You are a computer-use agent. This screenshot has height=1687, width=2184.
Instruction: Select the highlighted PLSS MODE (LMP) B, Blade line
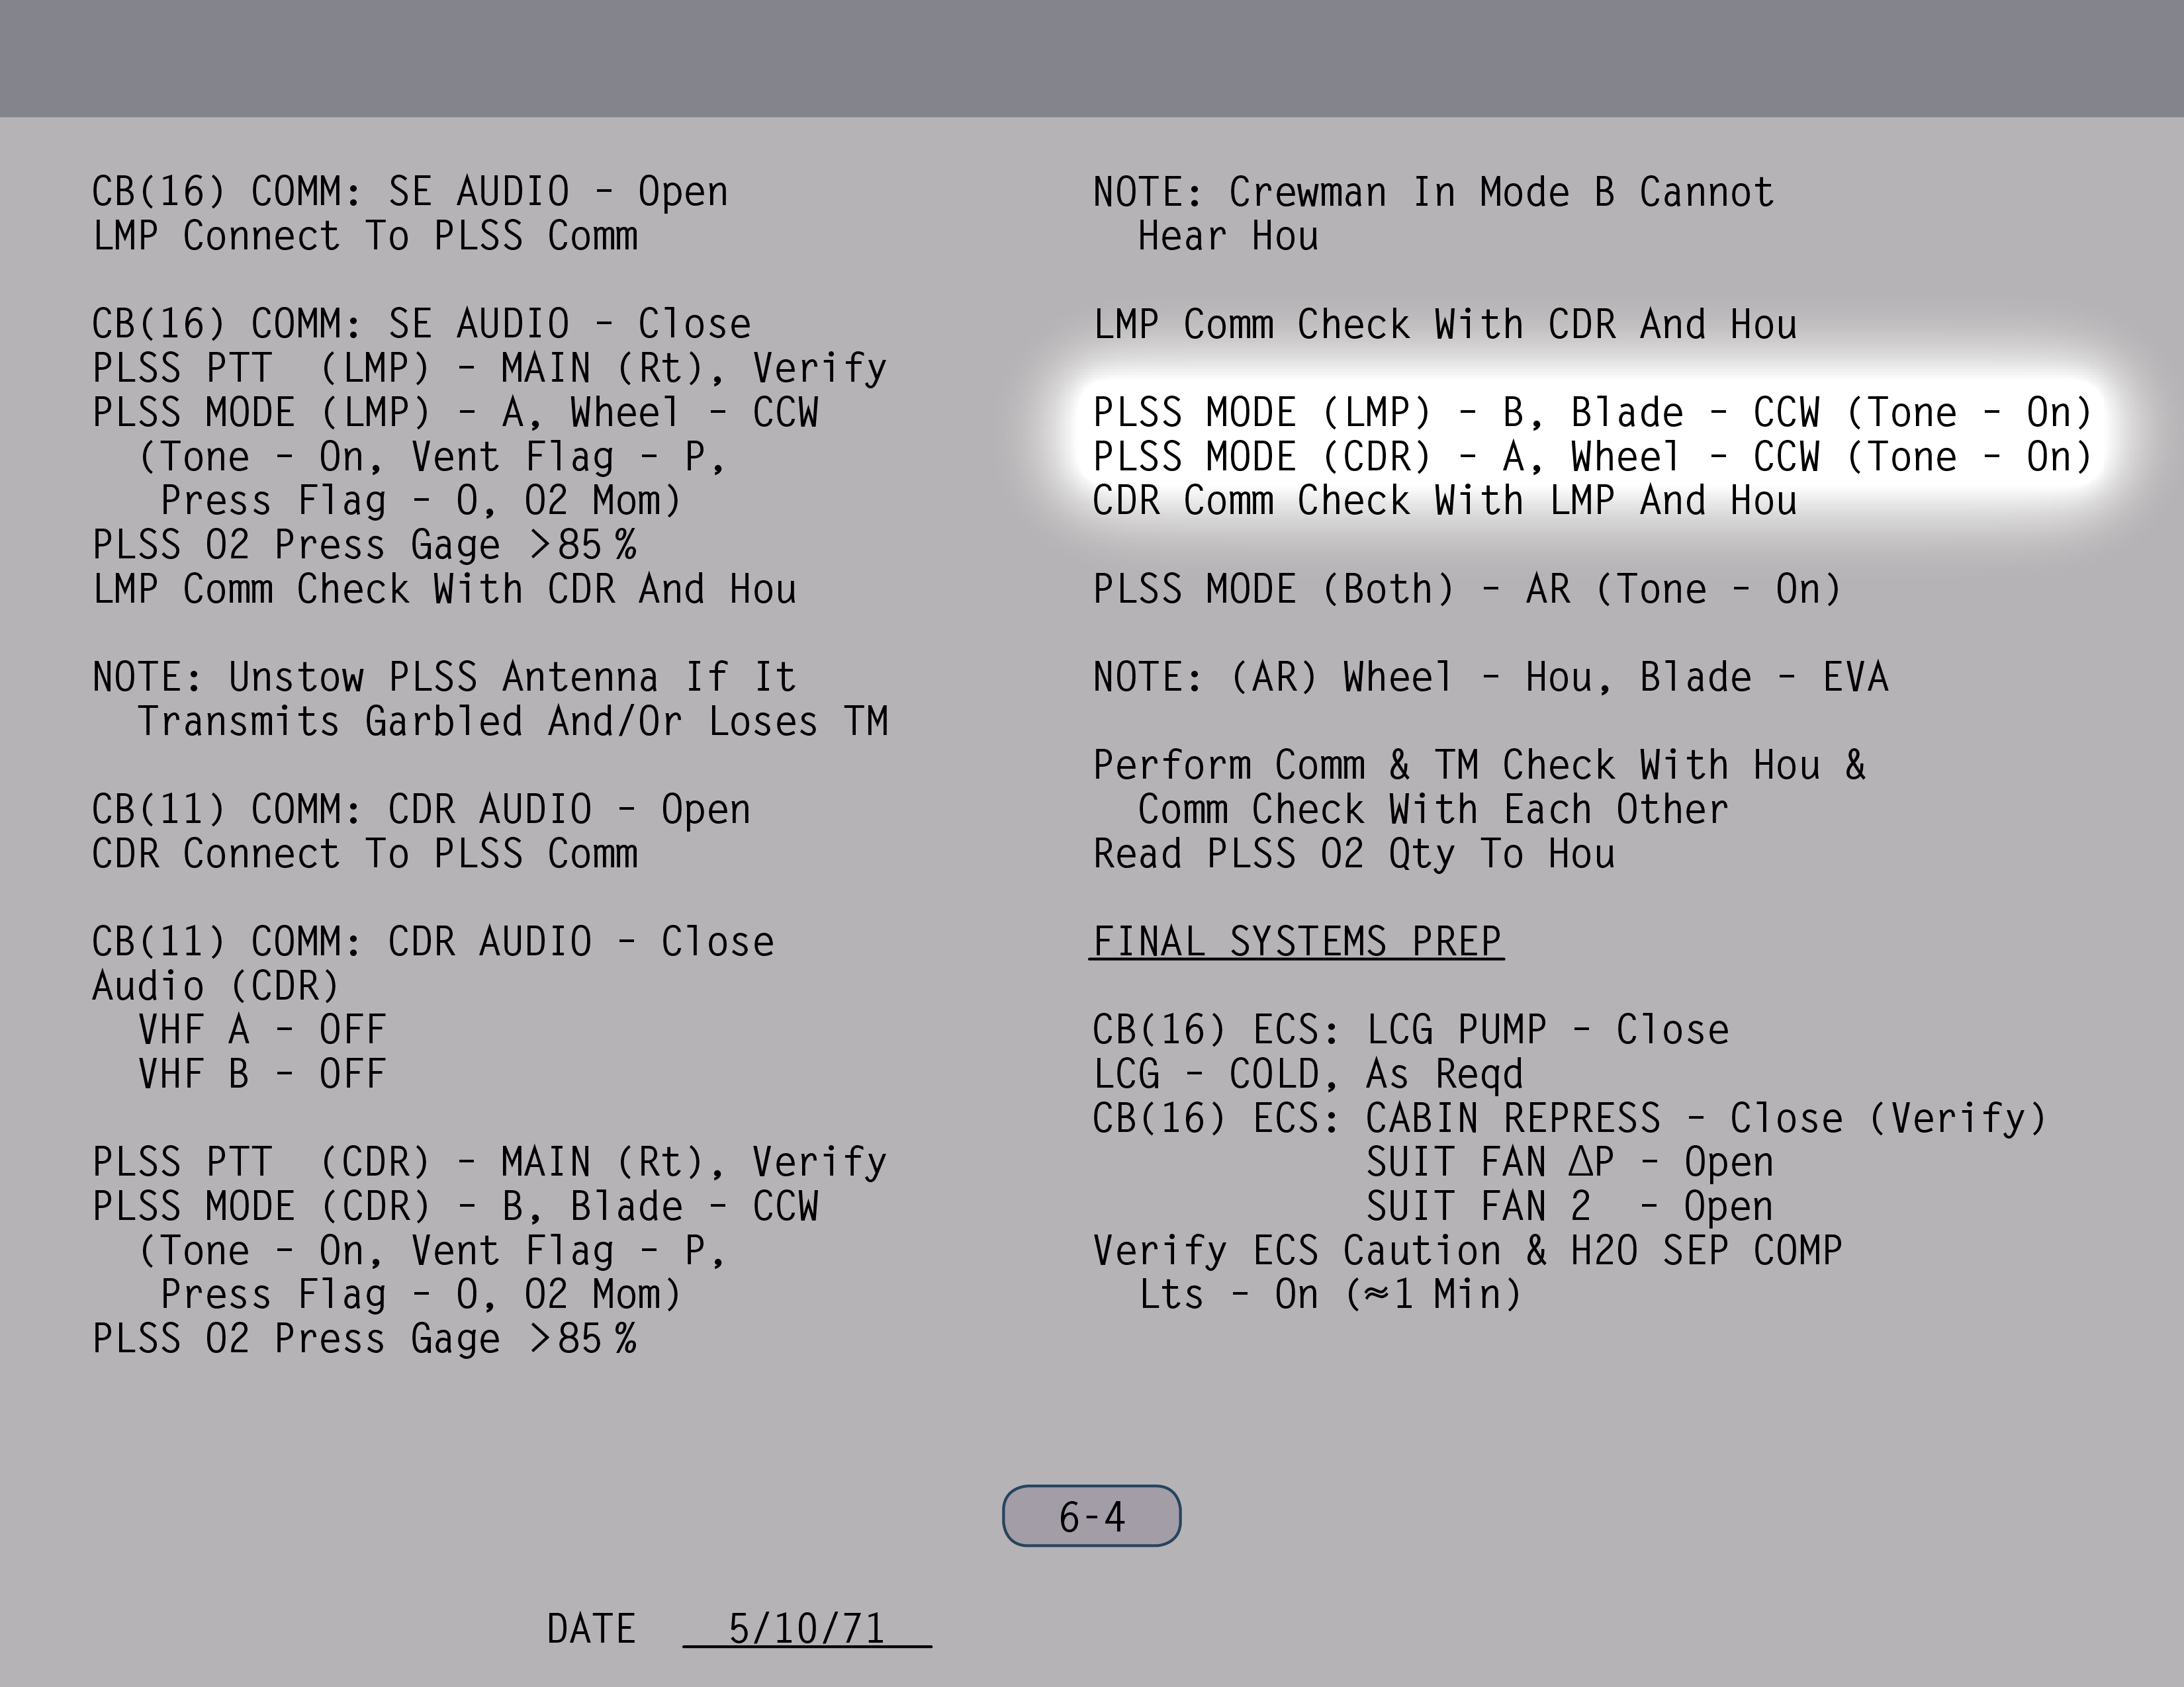[1591, 413]
